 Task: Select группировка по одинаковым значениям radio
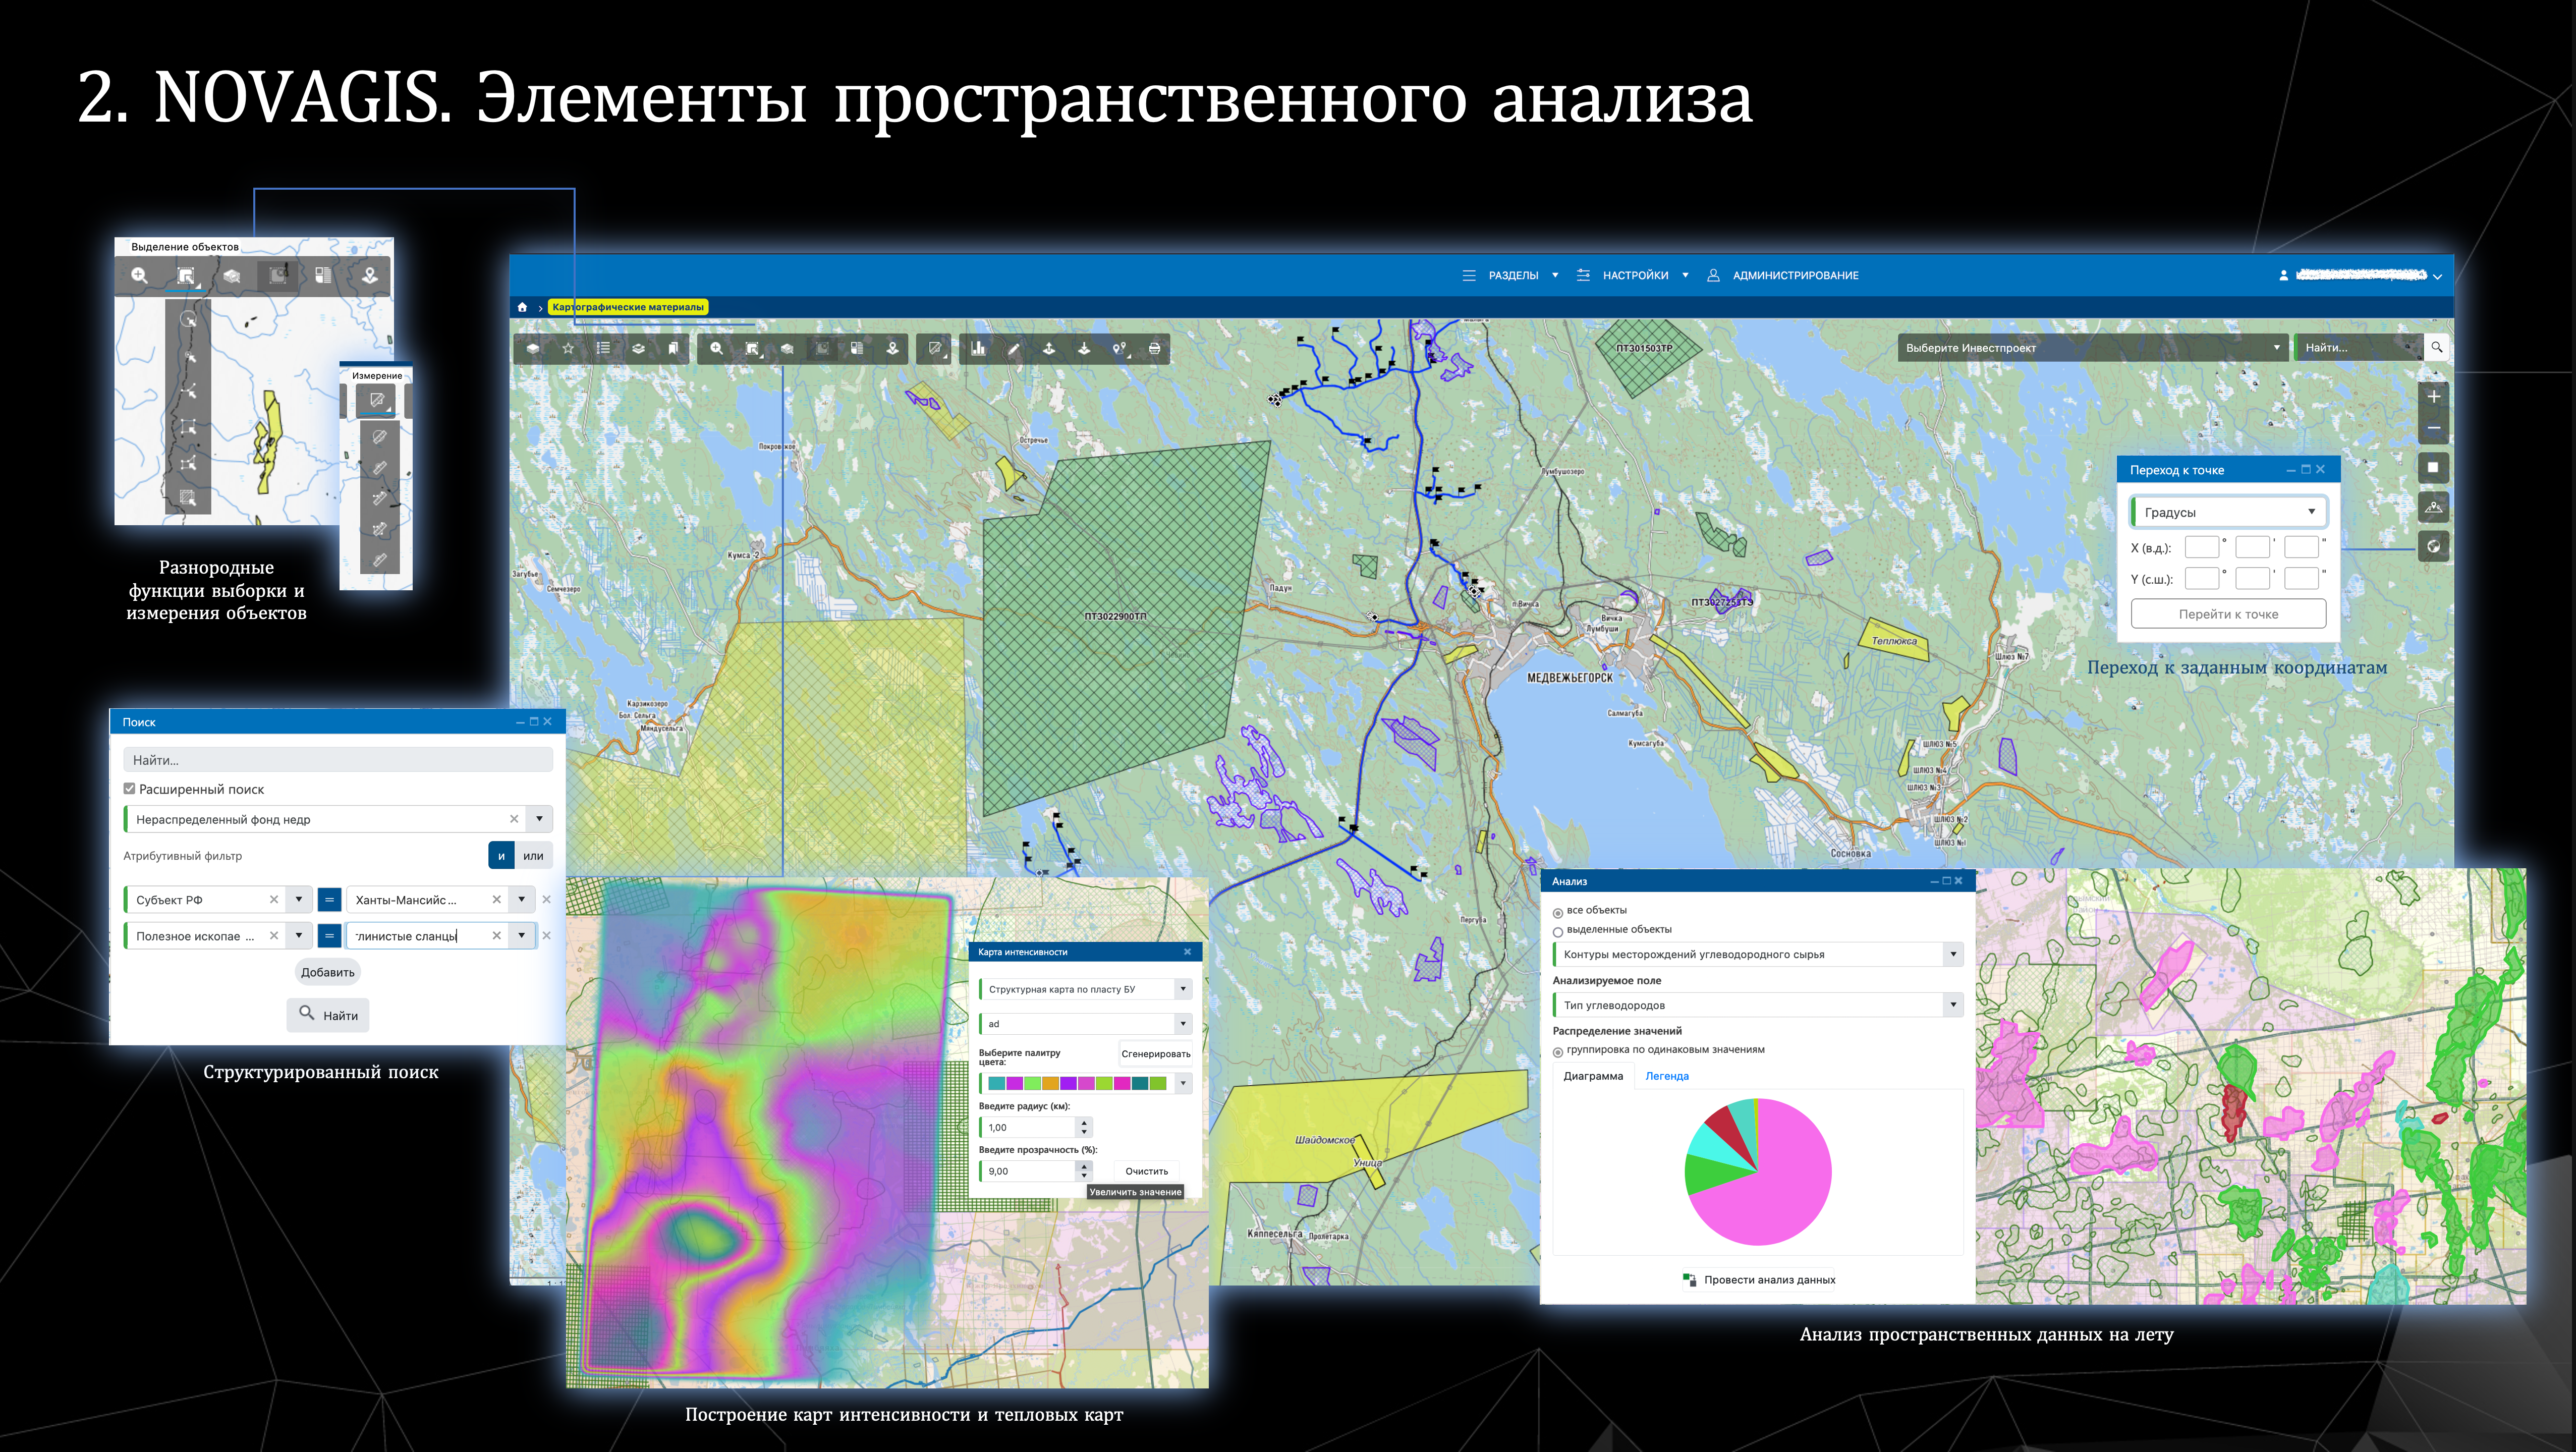(1558, 1051)
